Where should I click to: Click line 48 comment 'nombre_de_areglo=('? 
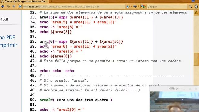pos(90,90)
